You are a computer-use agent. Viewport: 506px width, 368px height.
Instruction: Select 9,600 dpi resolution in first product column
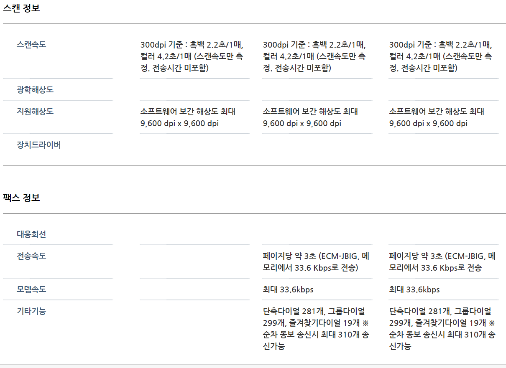[x=179, y=123]
